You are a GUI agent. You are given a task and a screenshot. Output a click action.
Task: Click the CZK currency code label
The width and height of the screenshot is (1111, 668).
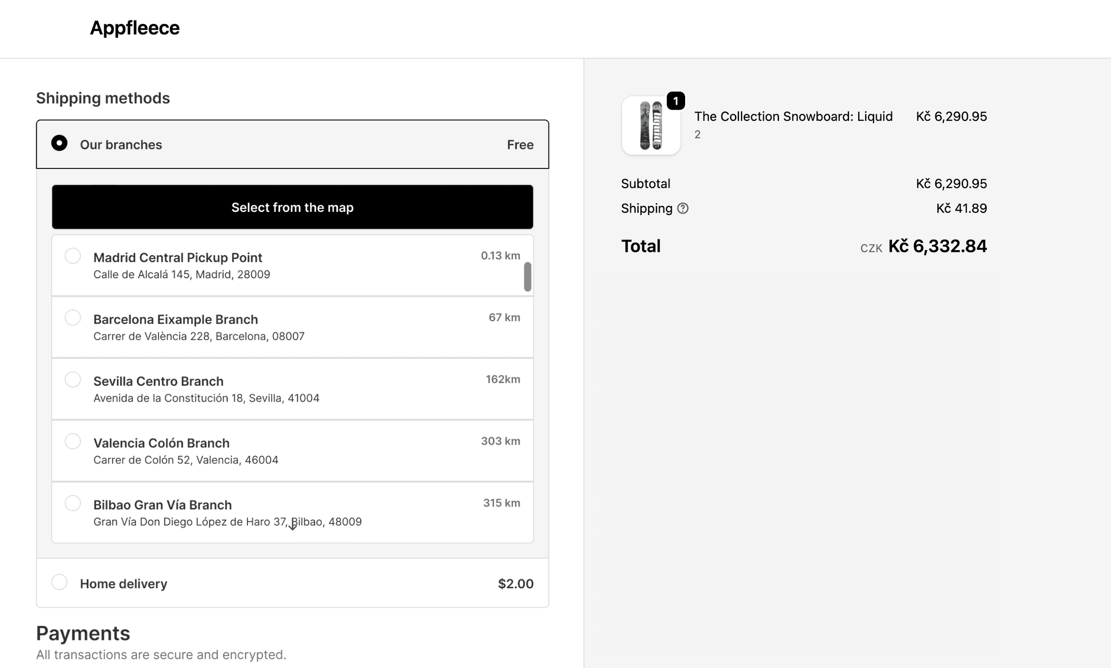pyautogui.click(x=871, y=248)
